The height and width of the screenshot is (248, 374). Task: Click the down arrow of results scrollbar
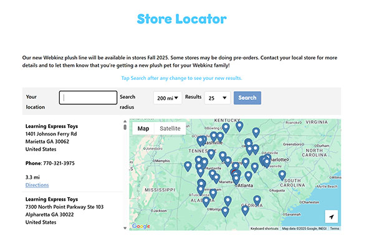click(x=125, y=228)
